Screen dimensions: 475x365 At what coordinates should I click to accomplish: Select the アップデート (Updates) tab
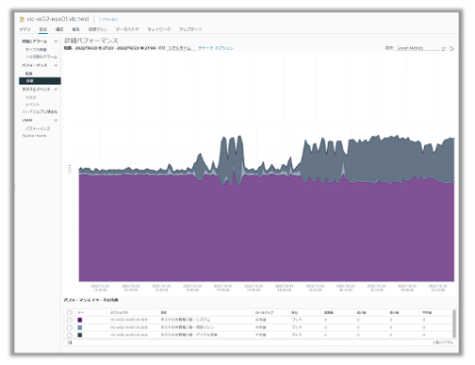tap(190, 29)
